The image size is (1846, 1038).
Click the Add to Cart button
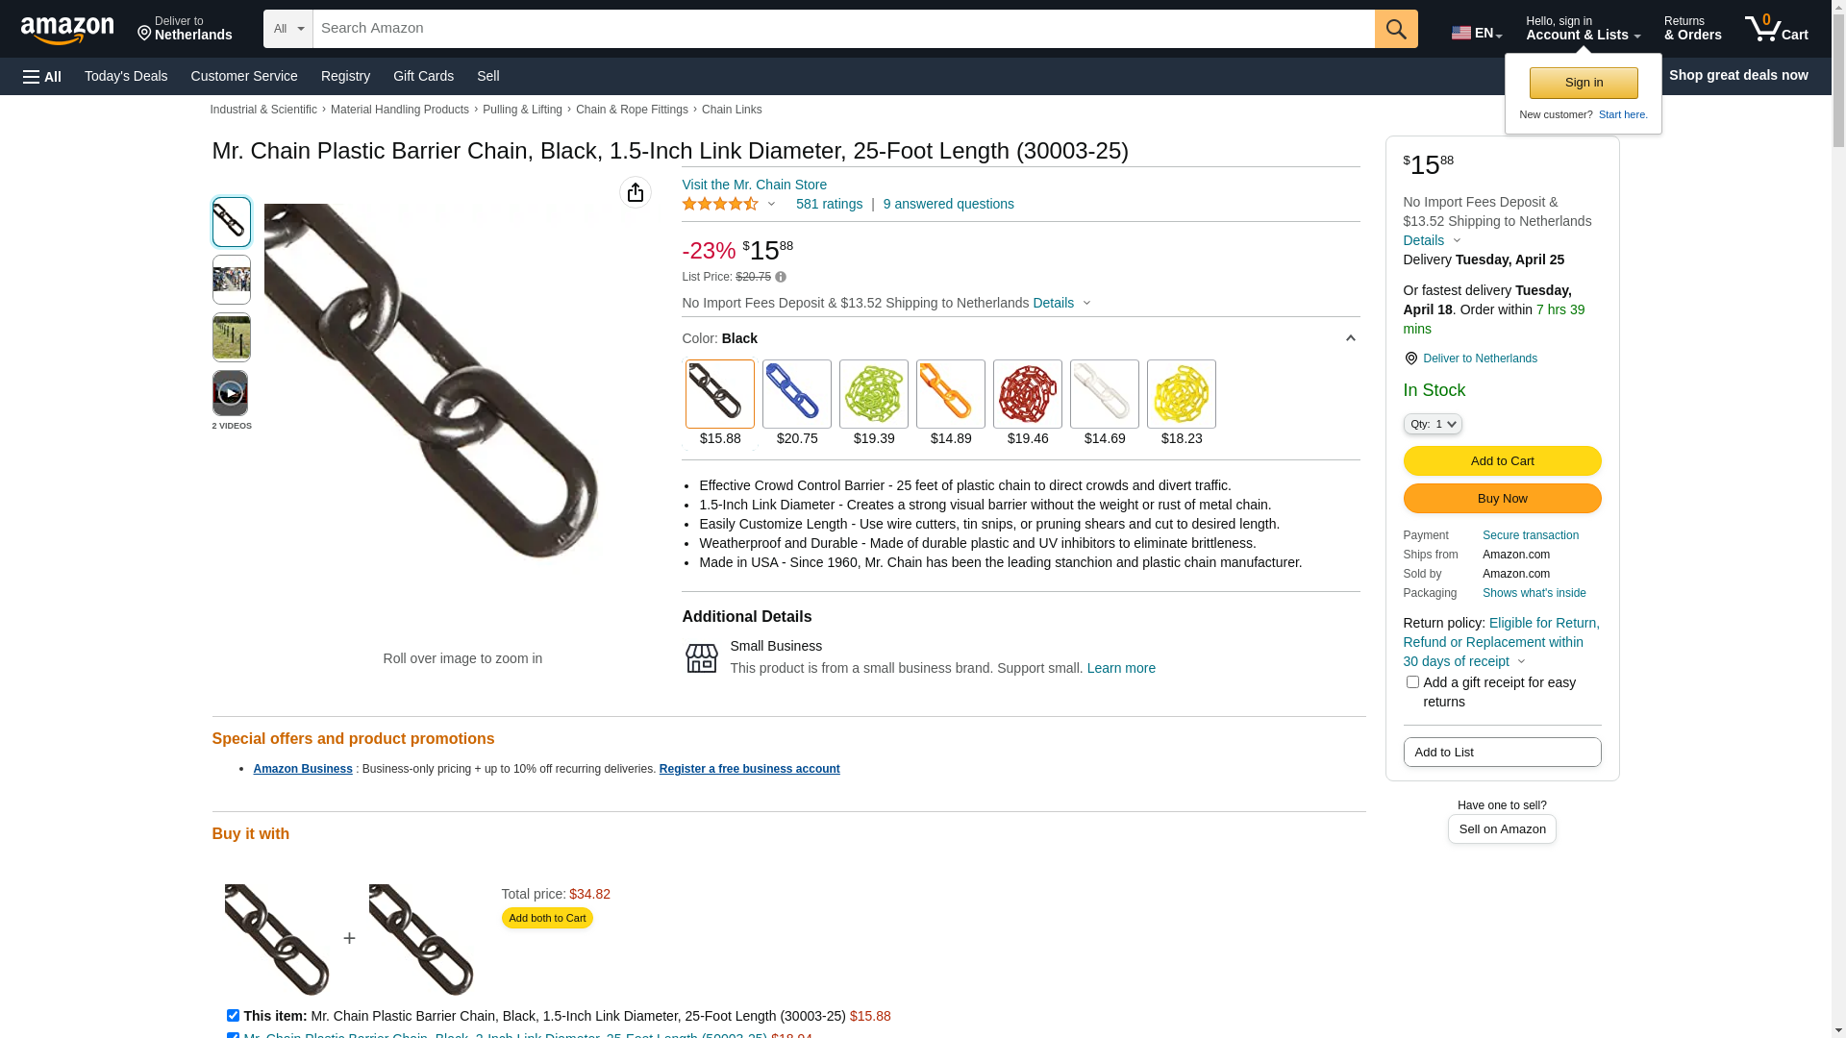(1502, 461)
